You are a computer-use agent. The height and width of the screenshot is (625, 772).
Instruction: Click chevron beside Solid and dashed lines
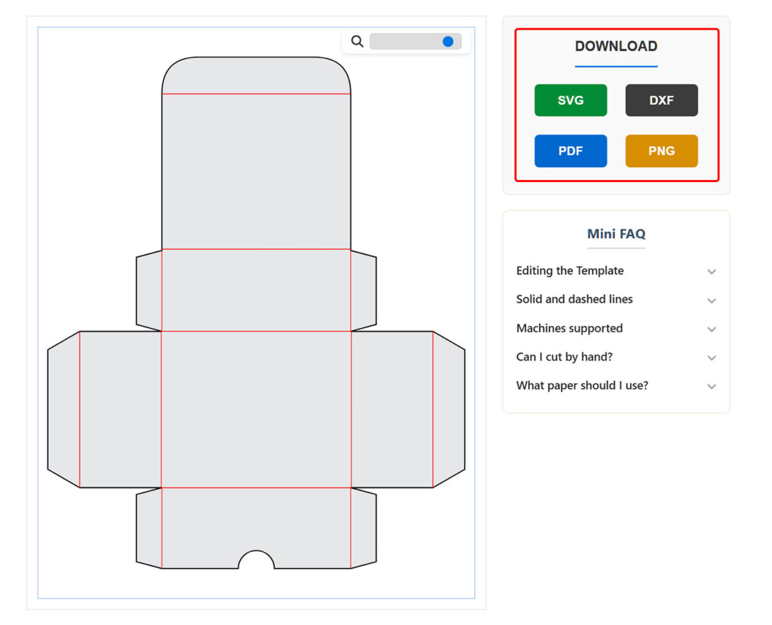(712, 301)
